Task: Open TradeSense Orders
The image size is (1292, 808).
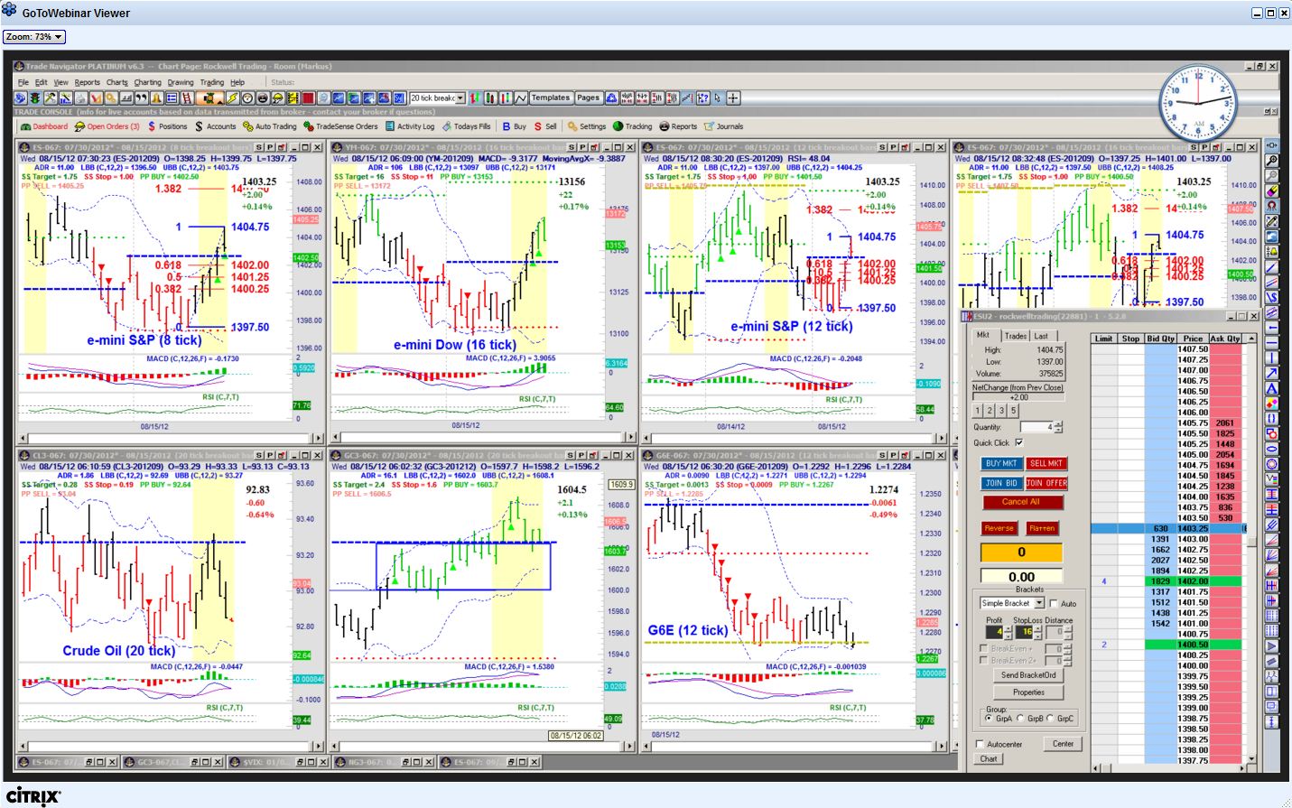Action: point(340,126)
